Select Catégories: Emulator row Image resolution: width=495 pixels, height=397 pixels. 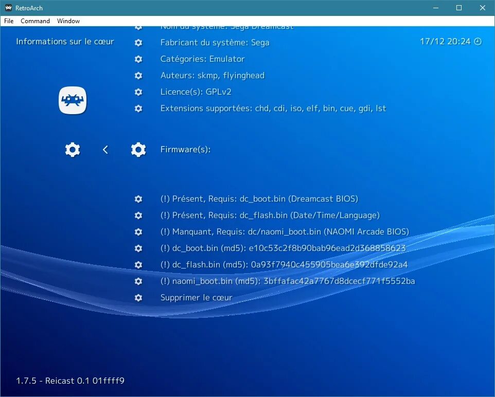[x=202, y=59]
